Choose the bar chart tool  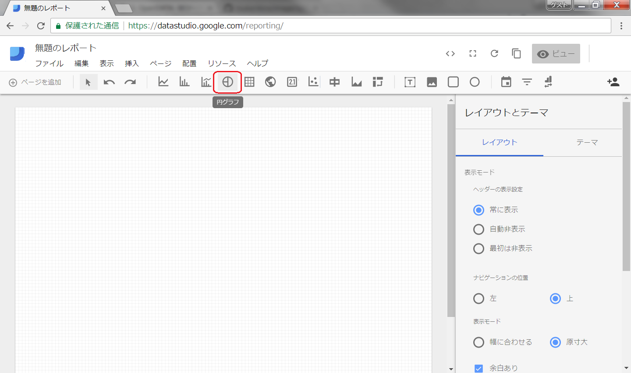coord(184,82)
